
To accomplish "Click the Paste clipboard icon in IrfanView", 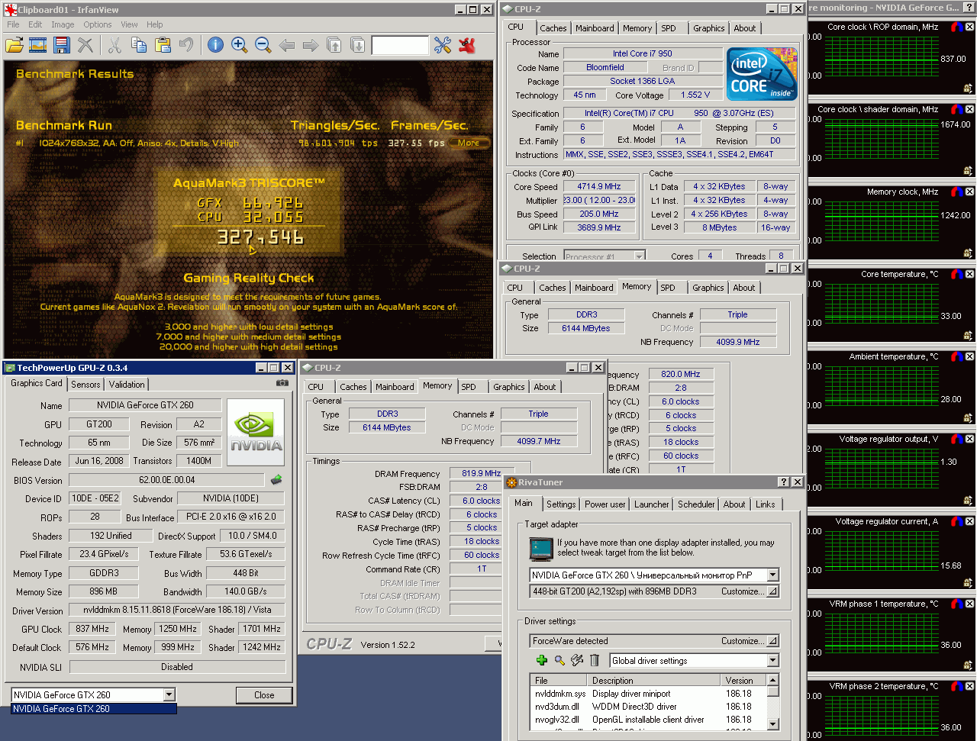I will coord(163,45).
